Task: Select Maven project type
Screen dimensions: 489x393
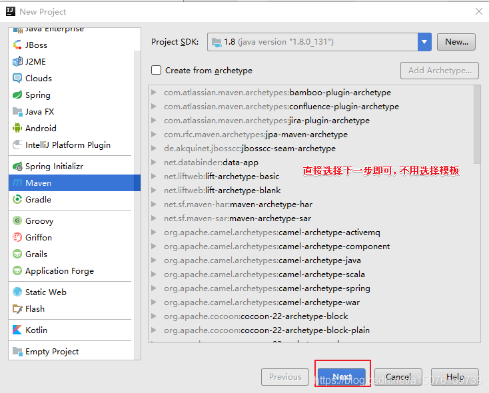Action: [75, 183]
